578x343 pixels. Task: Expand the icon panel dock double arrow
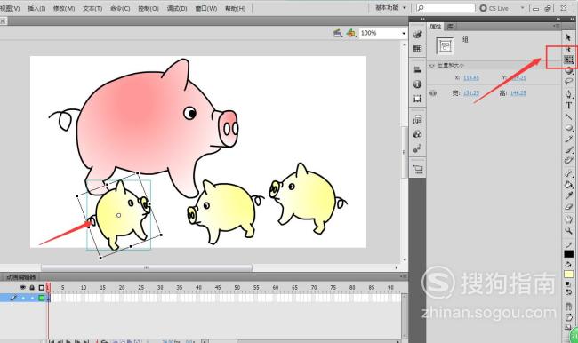422,19
